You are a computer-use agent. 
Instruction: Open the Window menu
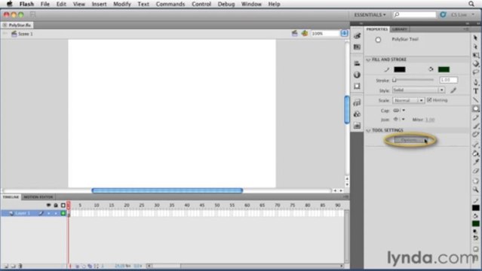click(x=251, y=4)
